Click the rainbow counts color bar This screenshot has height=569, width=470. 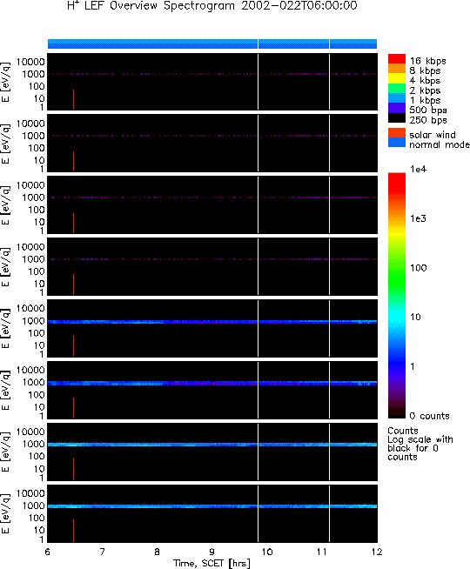[x=397, y=296]
